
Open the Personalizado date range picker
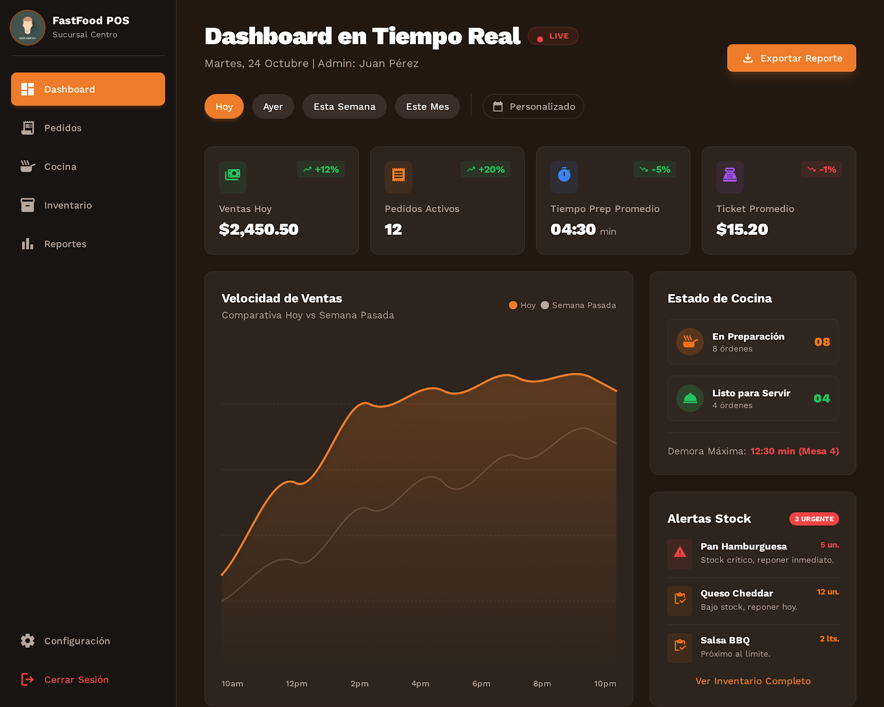click(533, 106)
